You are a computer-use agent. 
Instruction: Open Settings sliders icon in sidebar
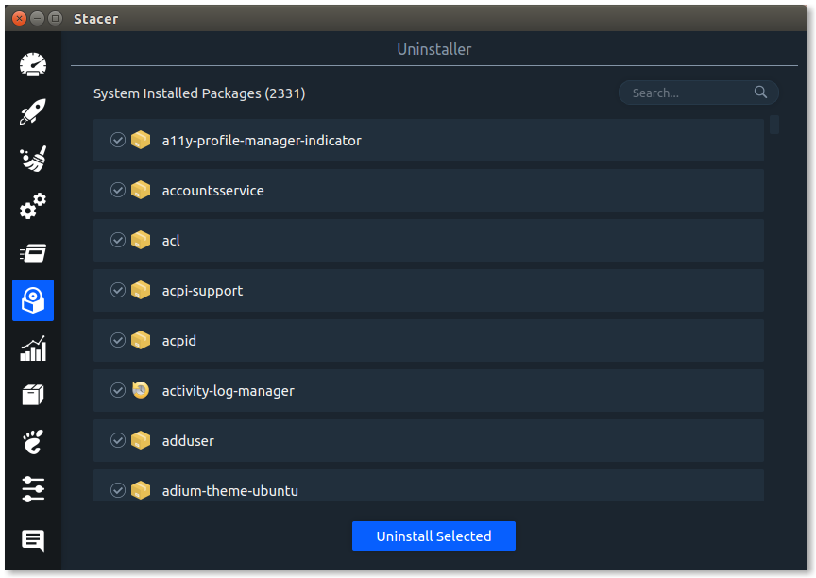(33, 489)
